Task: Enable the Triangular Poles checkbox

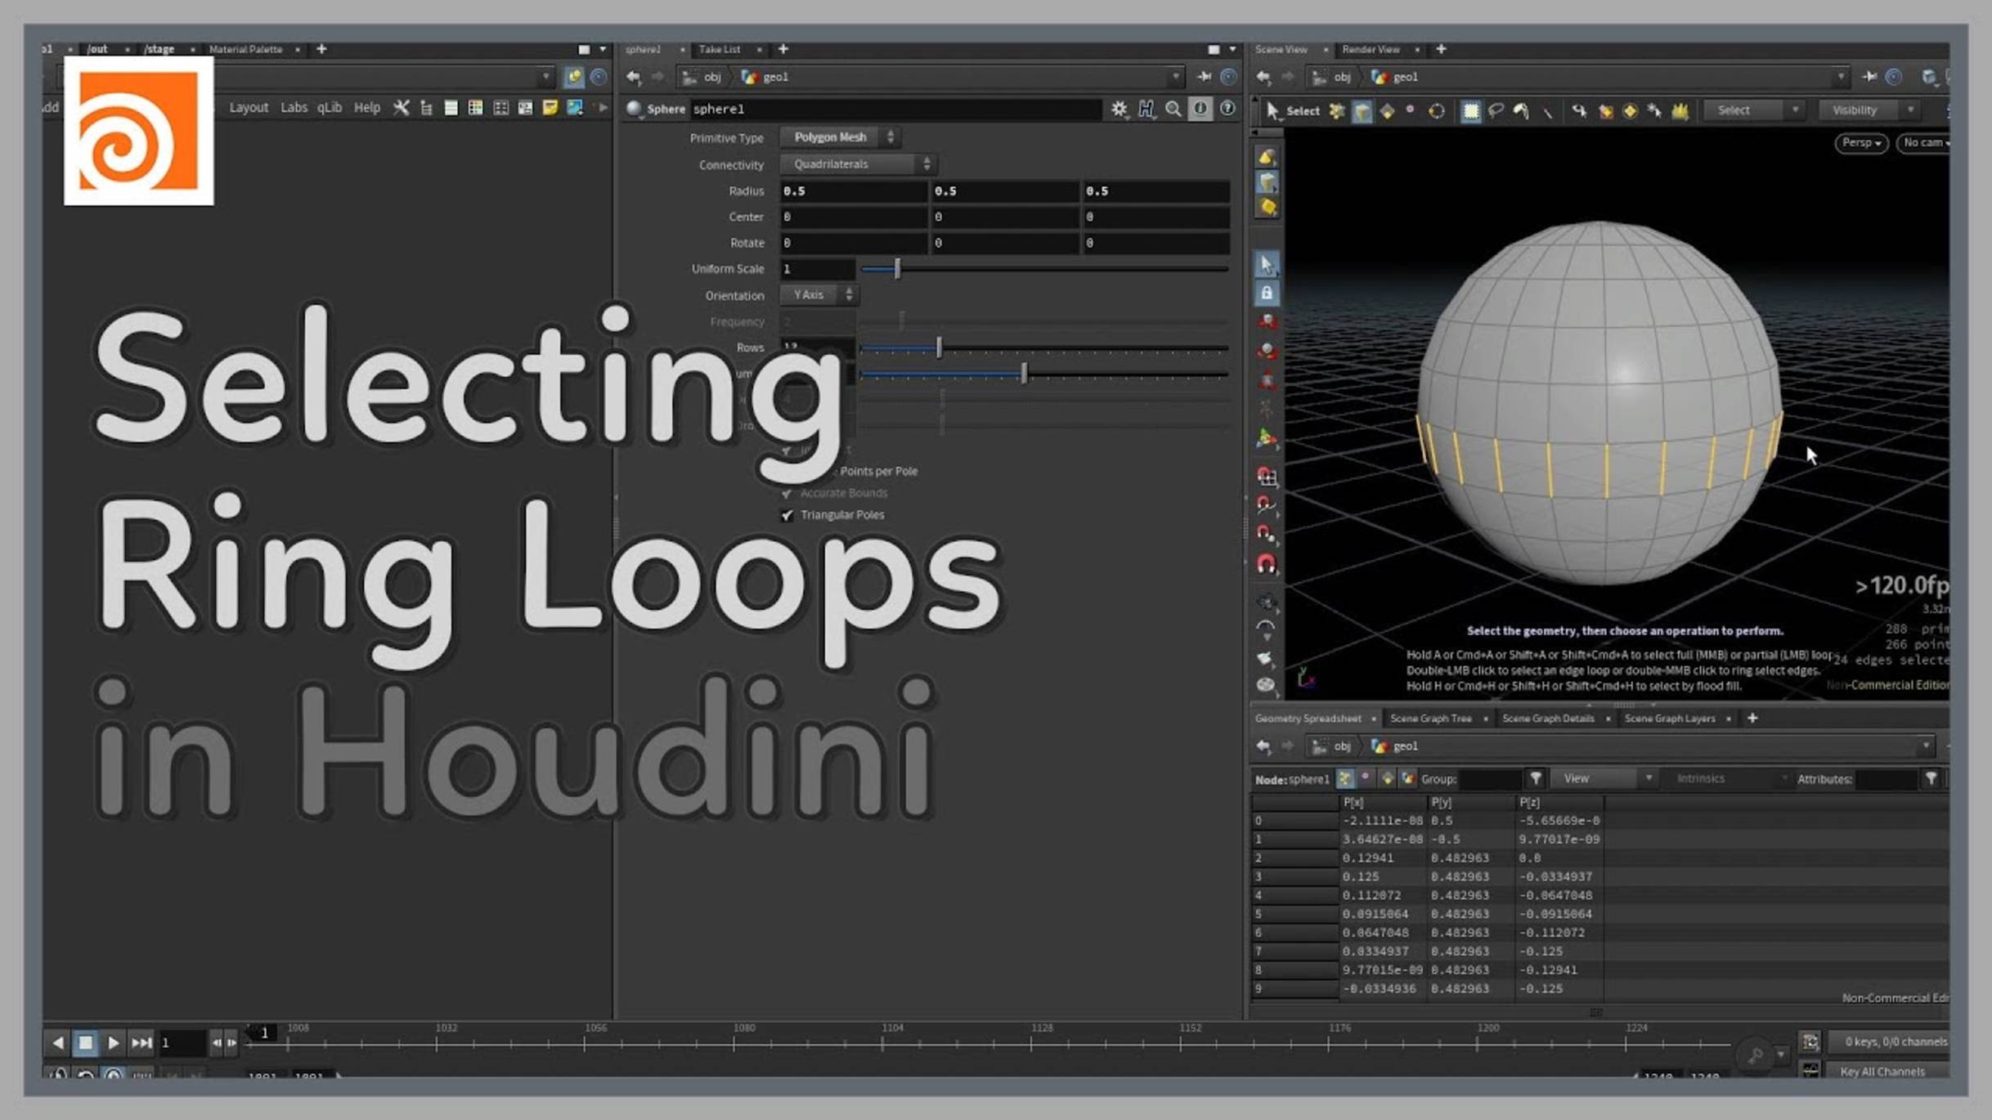Action: (787, 515)
